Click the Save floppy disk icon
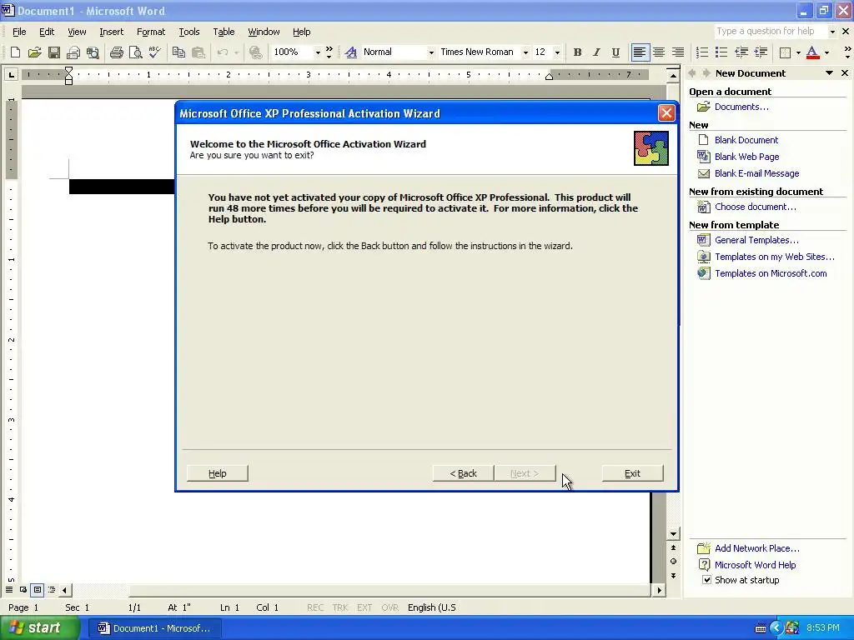Viewport: 854px width, 640px height. [54, 52]
